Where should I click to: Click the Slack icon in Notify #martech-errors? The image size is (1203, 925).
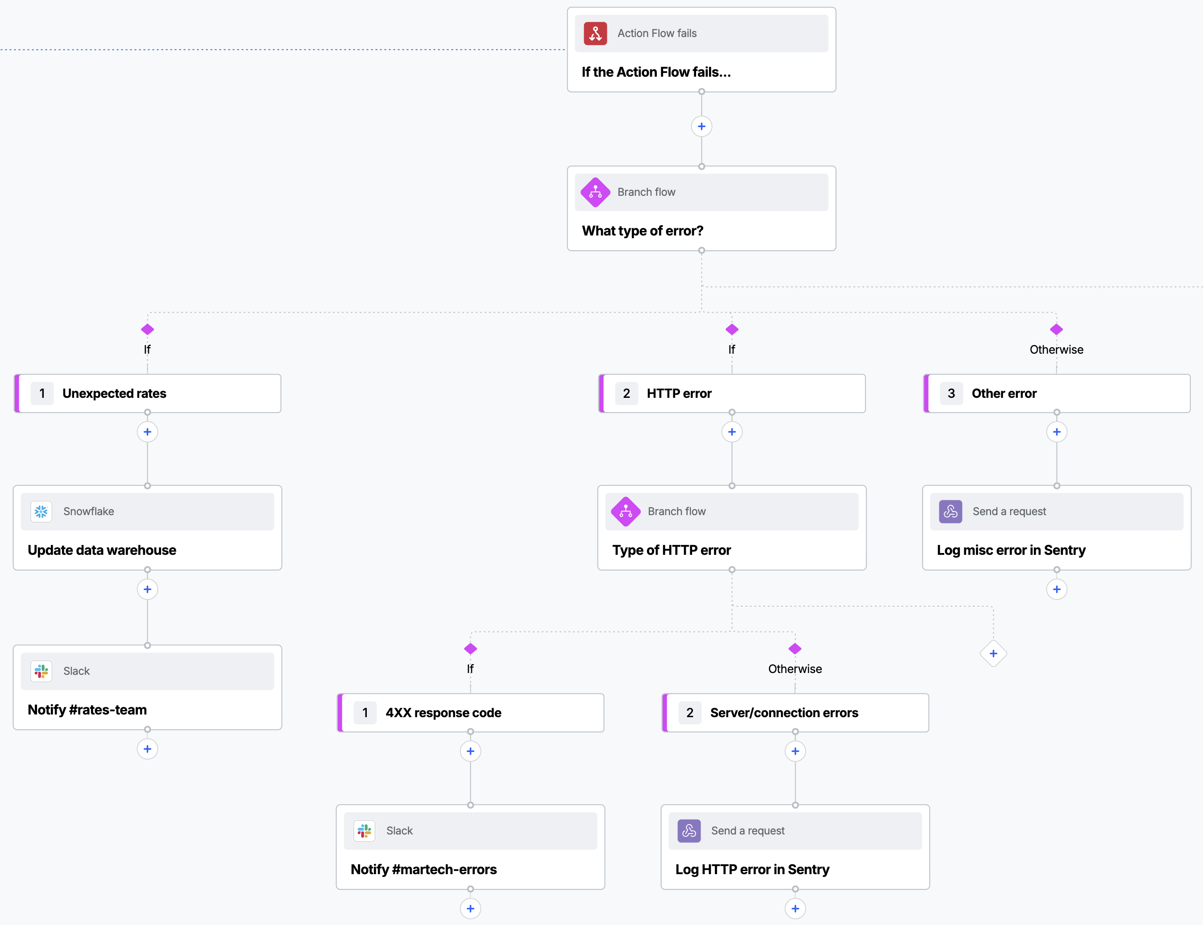click(364, 831)
